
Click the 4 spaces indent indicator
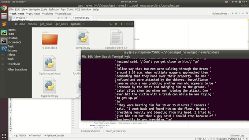click(x=222, y=139)
